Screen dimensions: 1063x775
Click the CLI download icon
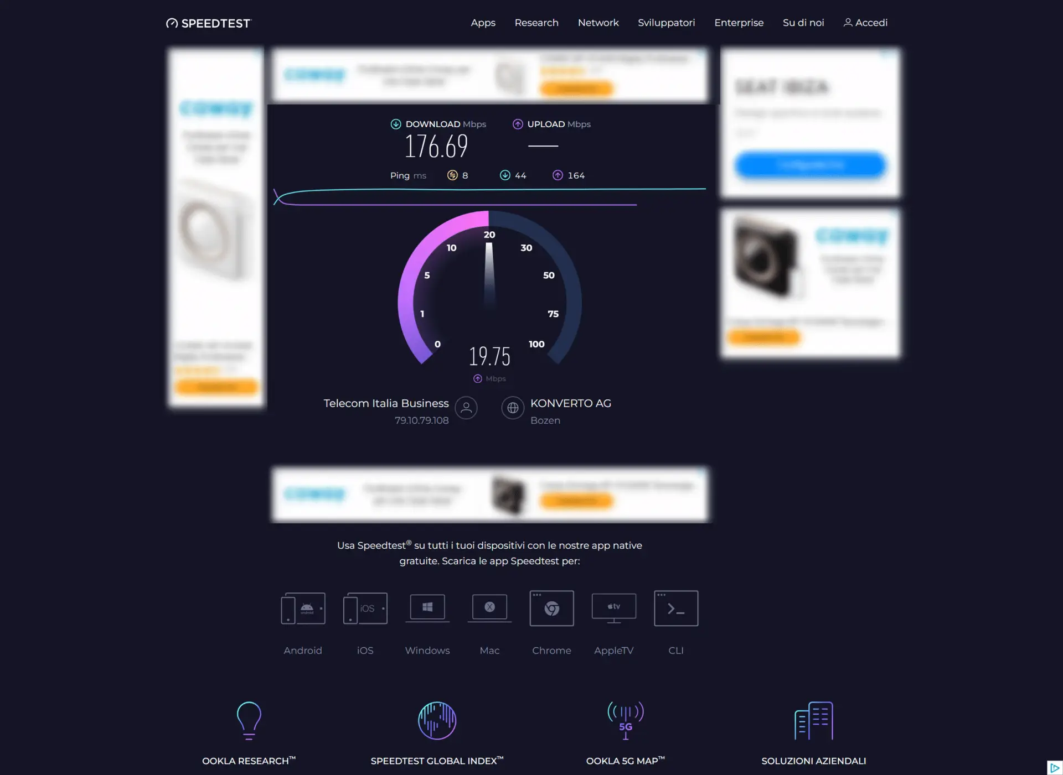tap(675, 607)
